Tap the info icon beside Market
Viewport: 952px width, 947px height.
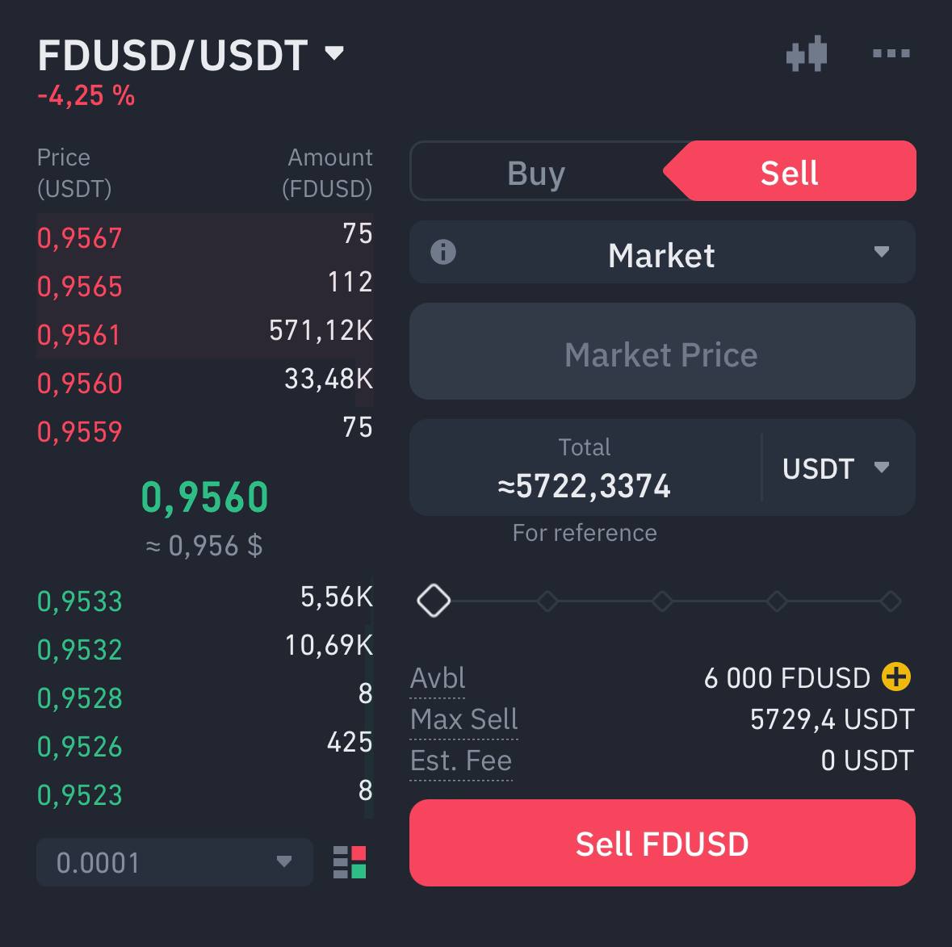click(442, 252)
